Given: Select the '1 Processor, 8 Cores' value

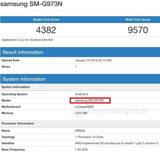Looking at the screenshot, I should coord(89,137).
